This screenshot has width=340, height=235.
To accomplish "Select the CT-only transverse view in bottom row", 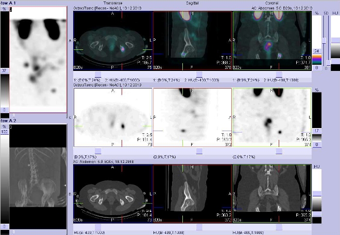I will click(x=113, y=196).
